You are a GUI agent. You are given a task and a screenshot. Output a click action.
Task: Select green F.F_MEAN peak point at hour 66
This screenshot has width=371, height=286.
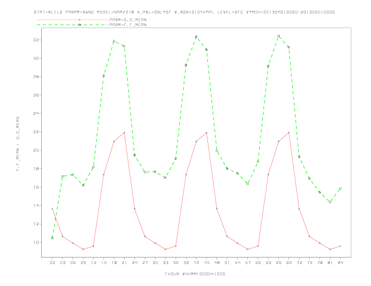coord(279,36)
